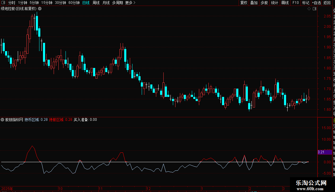Open the 复权 adjustment options
This screenshot has height=192, width=335.
click(244, 3)
